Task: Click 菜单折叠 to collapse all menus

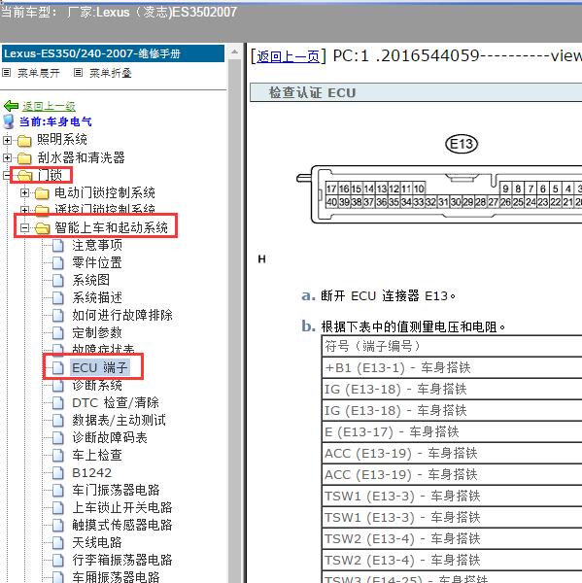Action: [x=111, y=73]
